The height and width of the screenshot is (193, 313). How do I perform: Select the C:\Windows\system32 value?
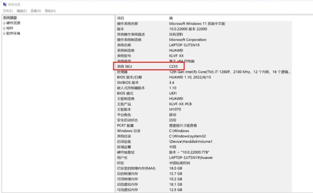pos(187,136)
